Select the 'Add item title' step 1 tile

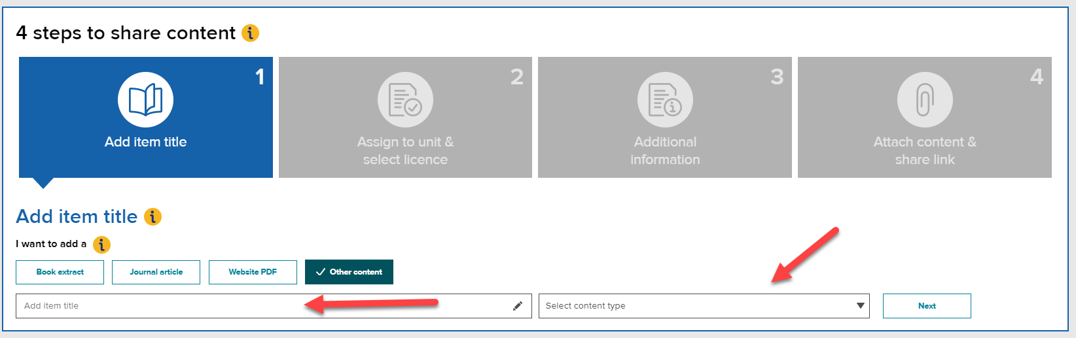click(146, 117)
